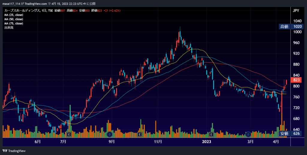
Task: Click the JPY currency label
Action: (x=296, y=11)
